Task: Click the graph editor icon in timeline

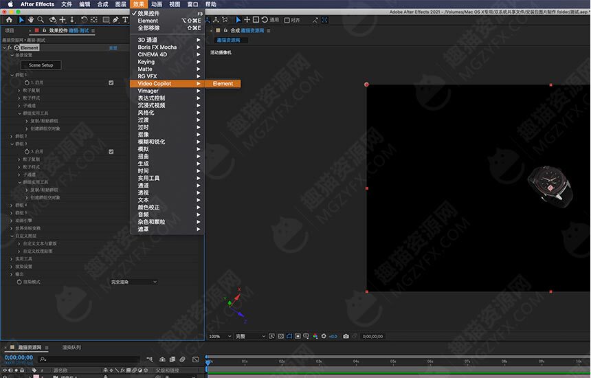Action: [195, 359]
